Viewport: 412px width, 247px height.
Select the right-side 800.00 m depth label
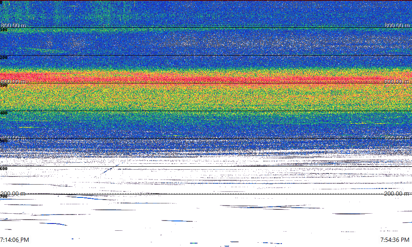[x=397, y=25]
